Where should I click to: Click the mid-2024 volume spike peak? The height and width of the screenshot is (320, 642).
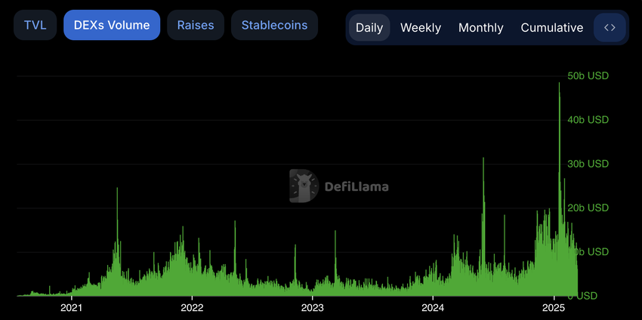(483, 158)
